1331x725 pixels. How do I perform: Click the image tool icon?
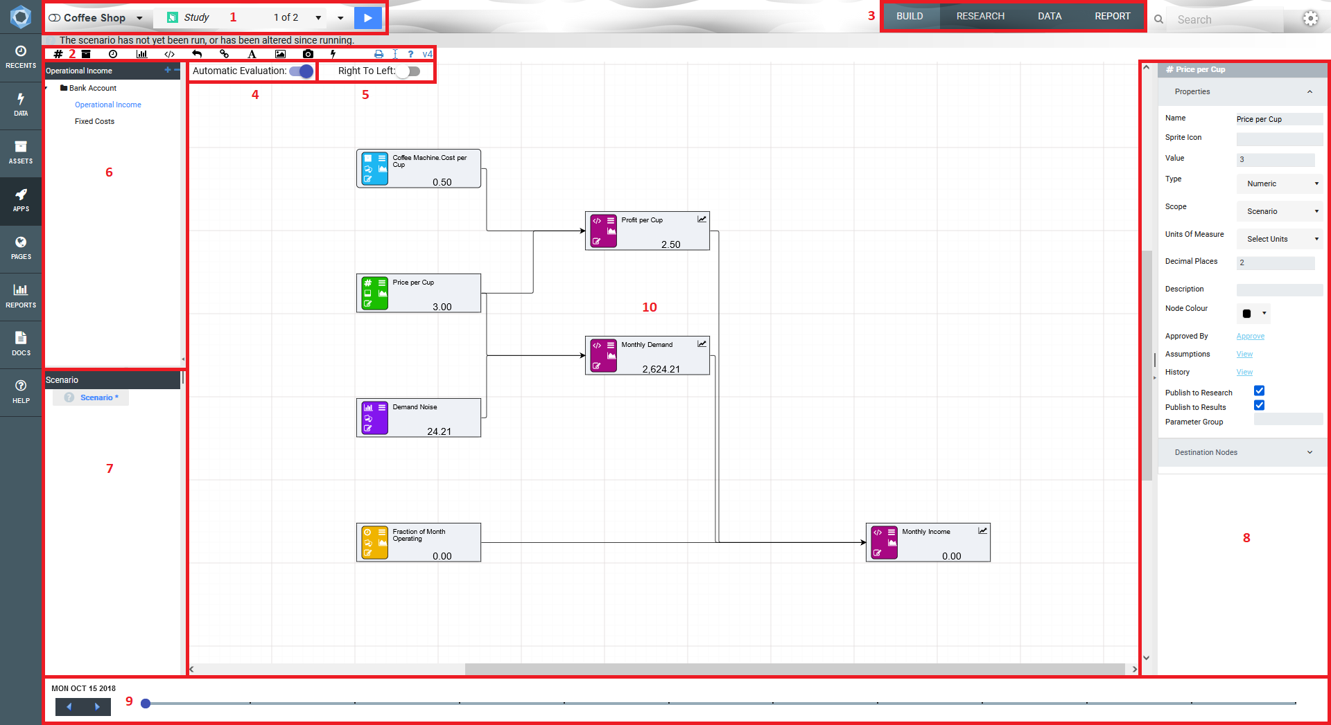tap(280, 54)
